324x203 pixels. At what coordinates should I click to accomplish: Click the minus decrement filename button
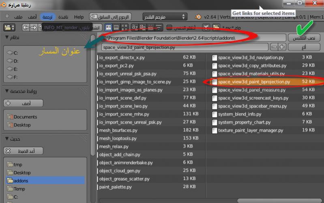point(274,47)
